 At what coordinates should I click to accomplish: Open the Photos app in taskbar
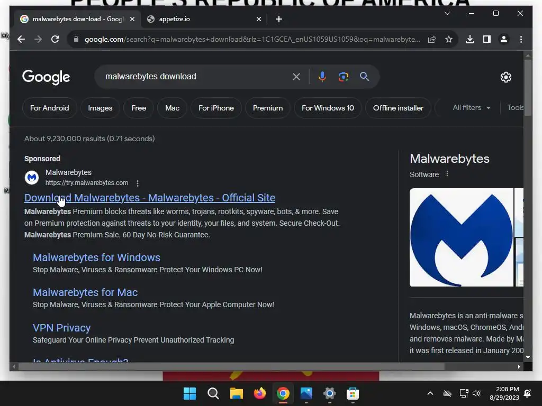pos(306,393)
